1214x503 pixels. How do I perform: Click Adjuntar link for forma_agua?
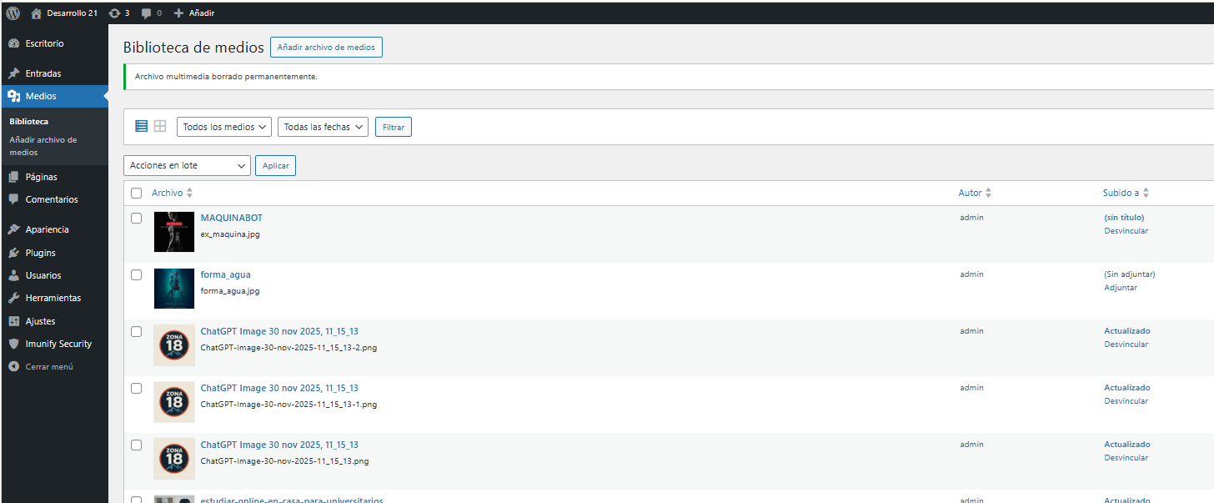[x=1121, y=288]
